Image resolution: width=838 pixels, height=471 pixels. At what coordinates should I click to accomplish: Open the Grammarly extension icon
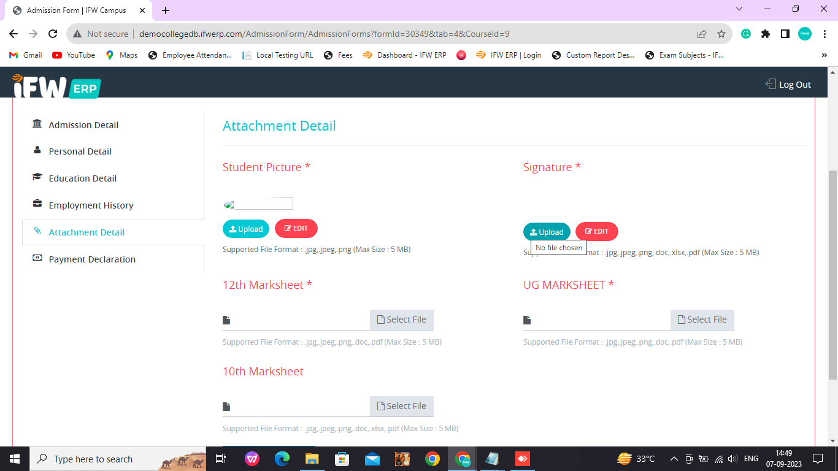746,34
